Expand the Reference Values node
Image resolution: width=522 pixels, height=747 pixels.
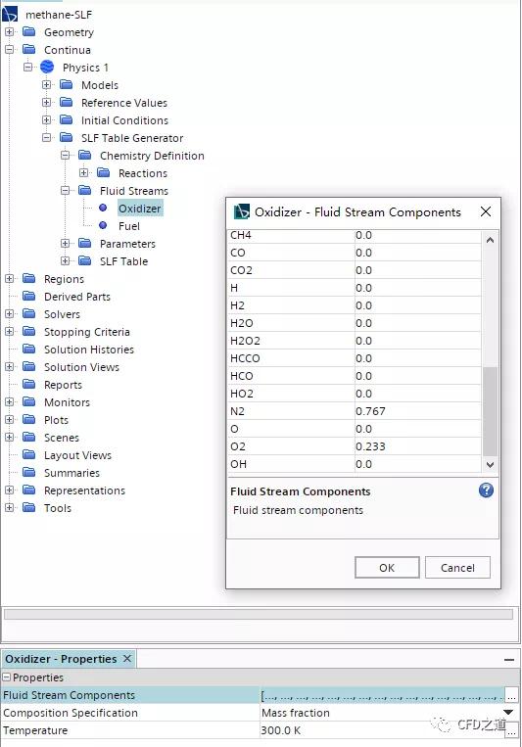point(47,103)
